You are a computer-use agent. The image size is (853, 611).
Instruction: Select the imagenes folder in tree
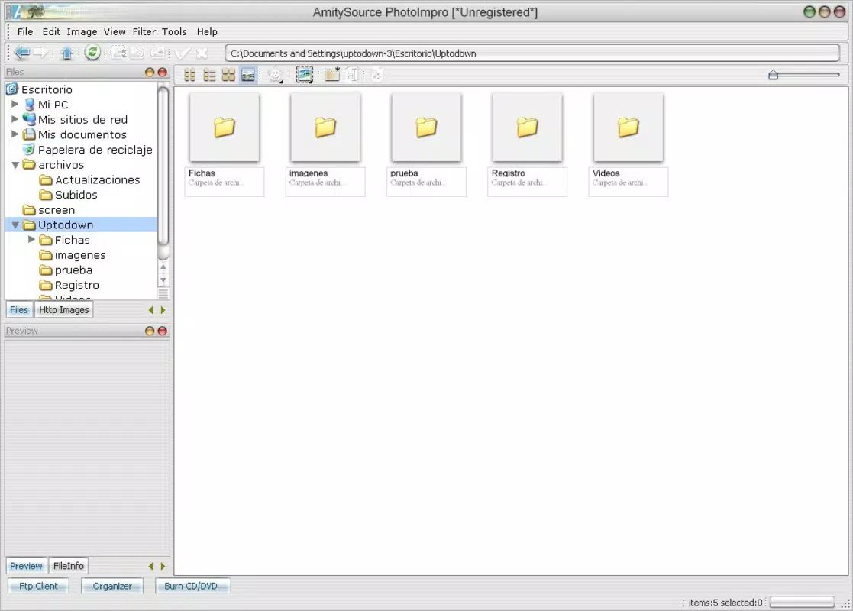pyautogui.click(x=80, y=255)
